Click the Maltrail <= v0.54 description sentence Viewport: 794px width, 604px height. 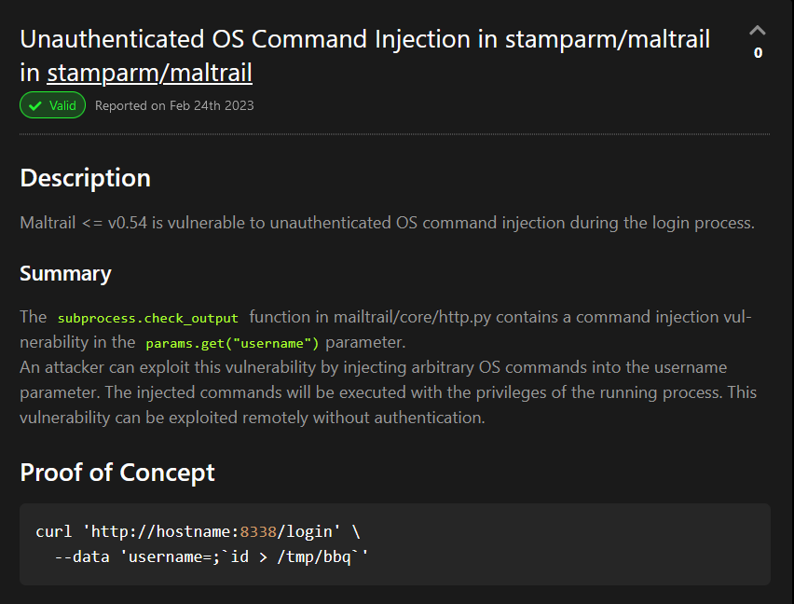point(387,223)
